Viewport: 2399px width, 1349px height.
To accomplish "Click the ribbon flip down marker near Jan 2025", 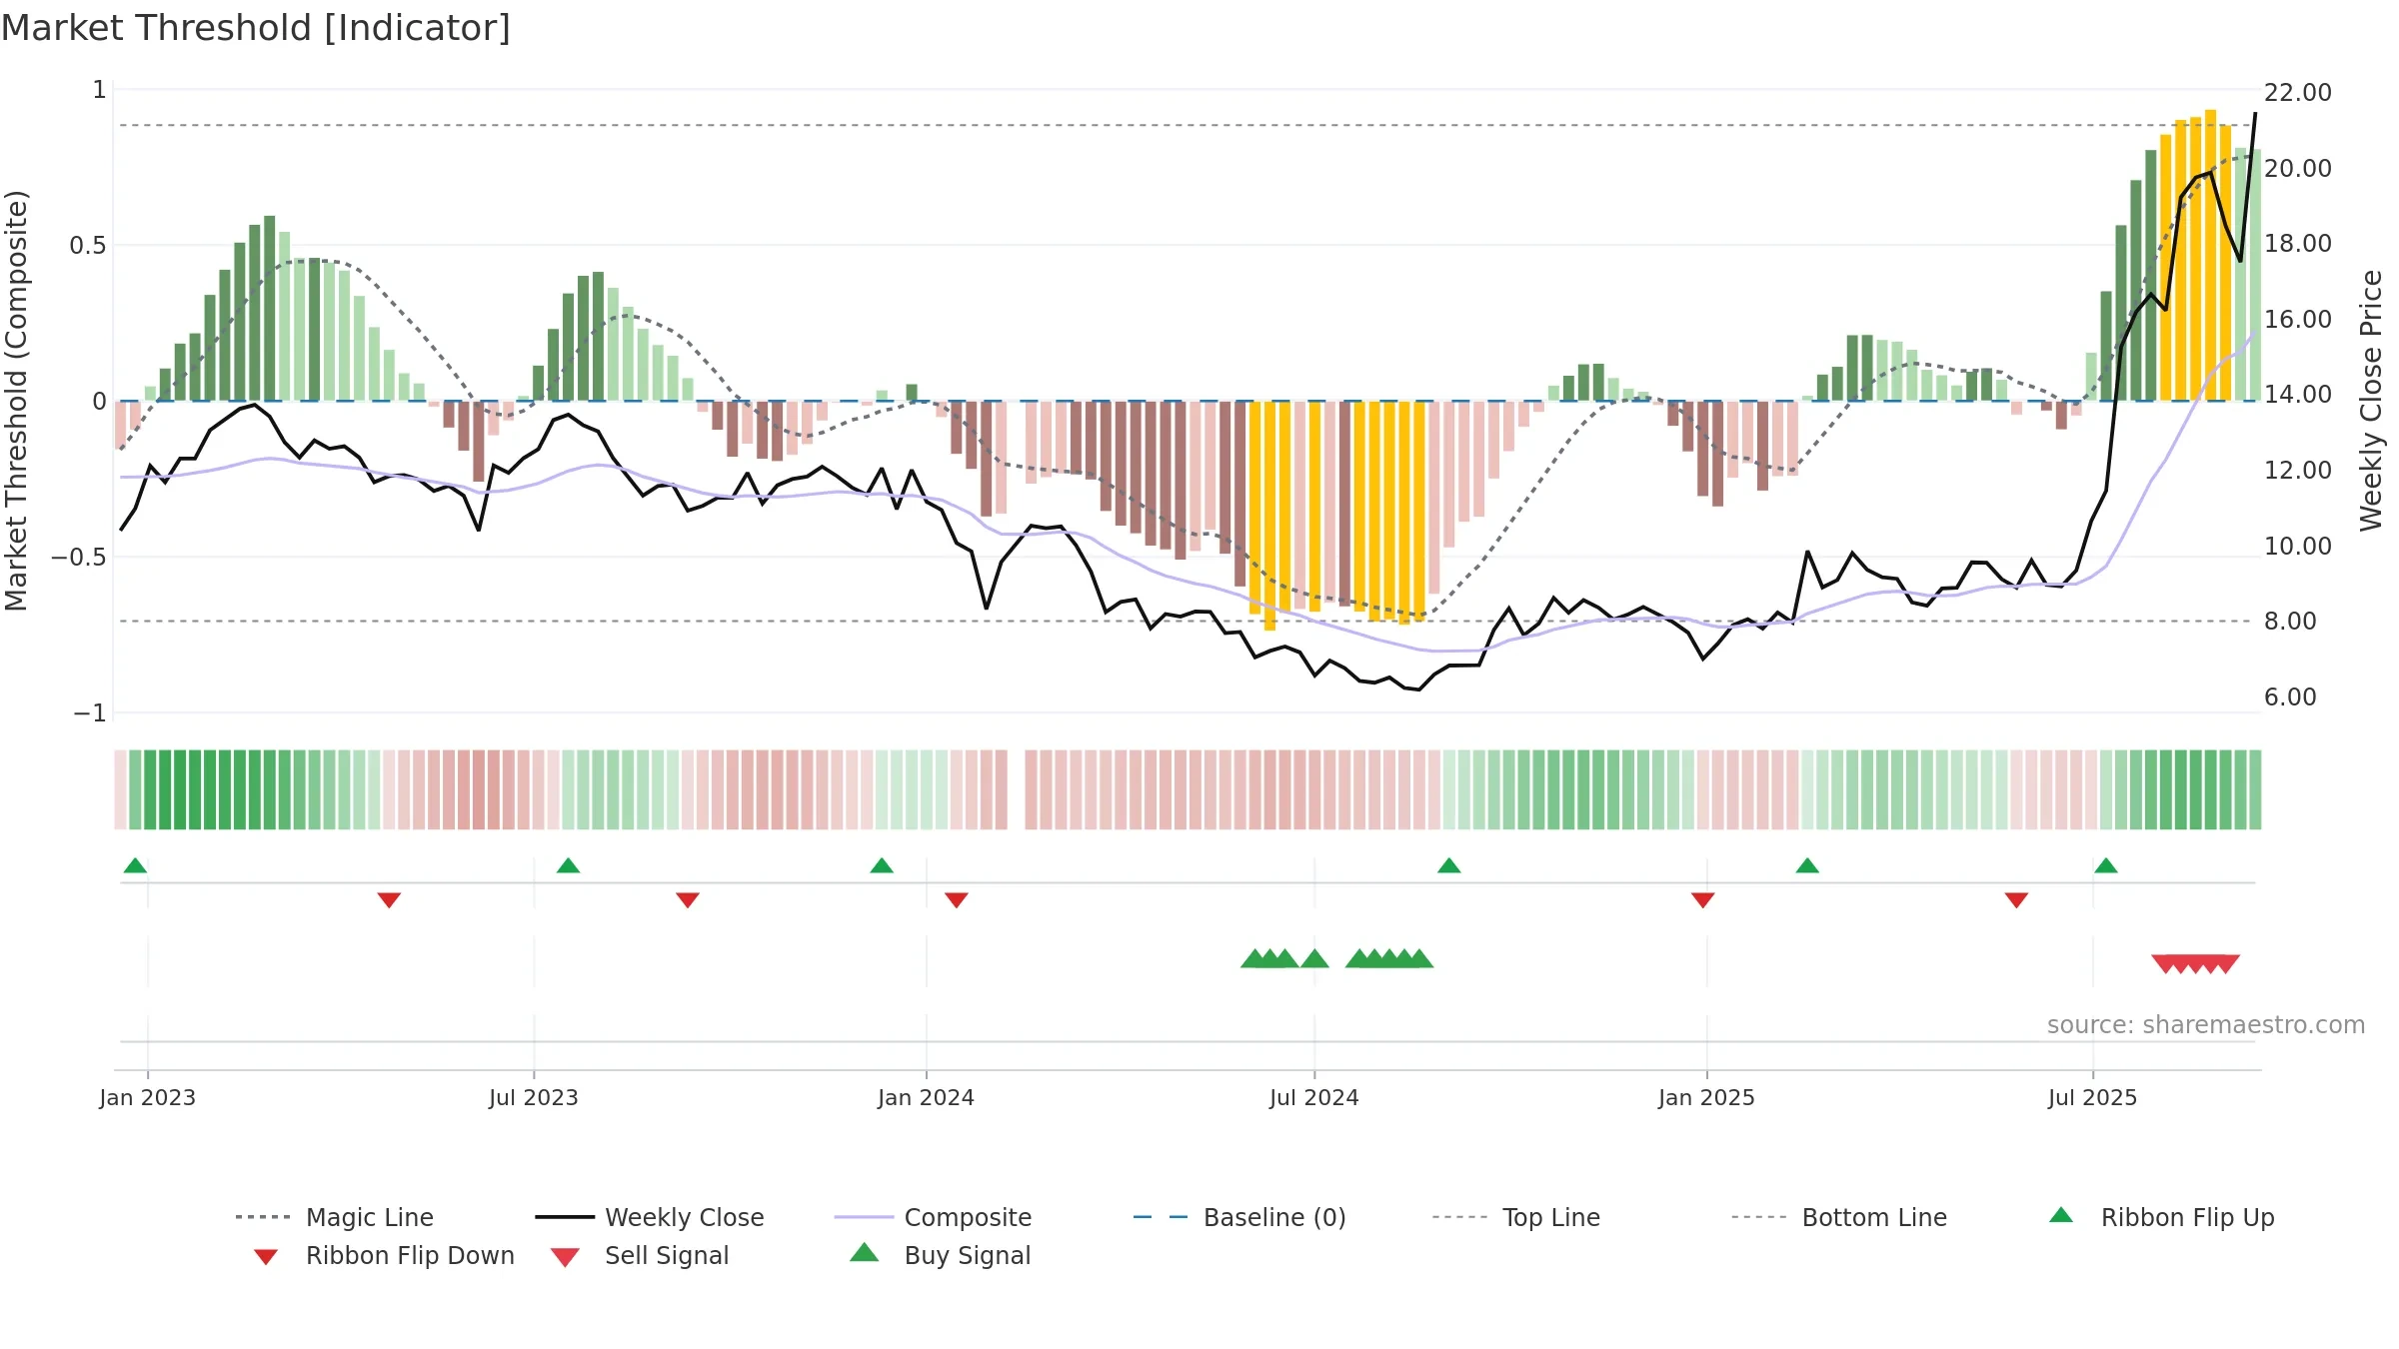I will [x=1703, y=900].
